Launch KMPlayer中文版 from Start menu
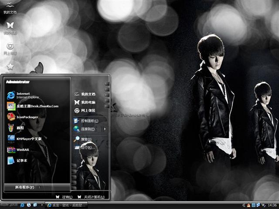Screen dimensions: 279x209 click(x=24, y=139)
